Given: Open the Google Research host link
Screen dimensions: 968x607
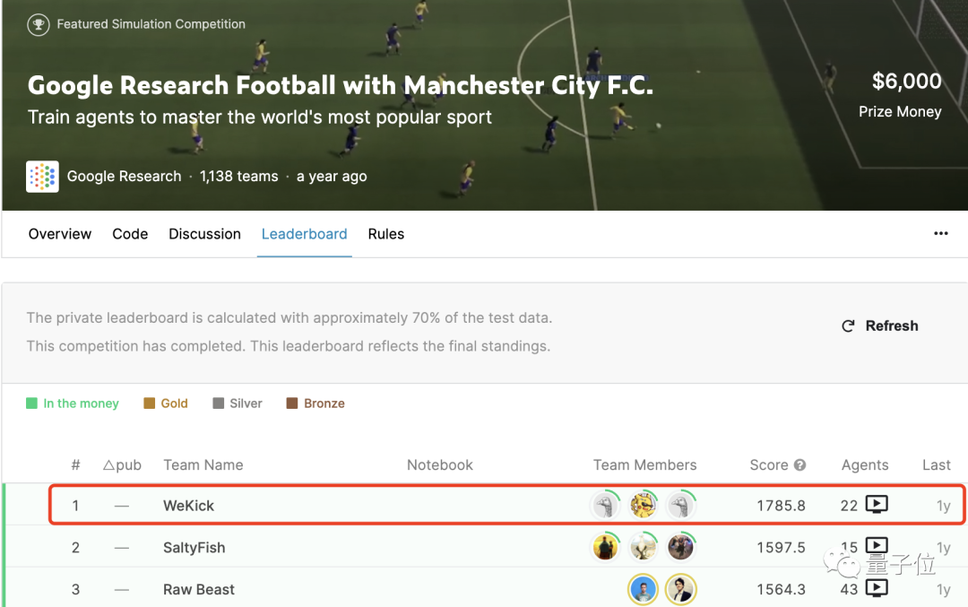Looking at the screenshot, I should (x=124, y=177).
